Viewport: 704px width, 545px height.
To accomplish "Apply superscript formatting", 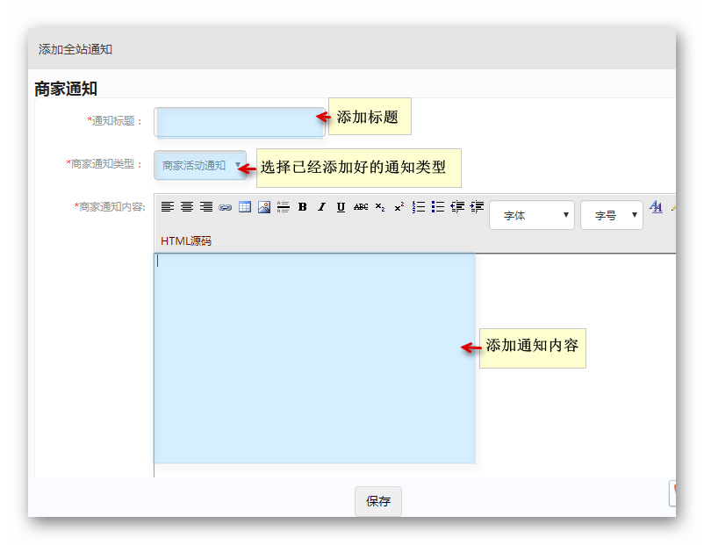I will pyautogui.click(x=399, y=207).
